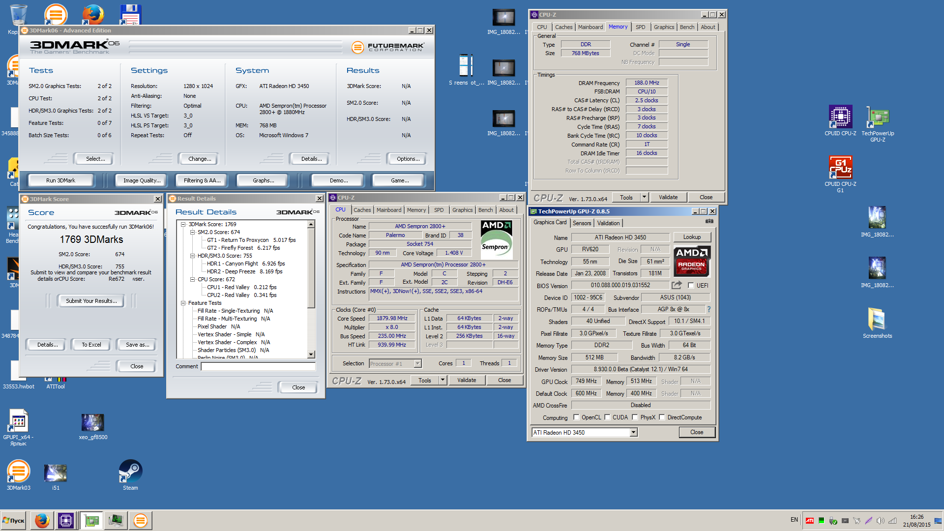Click the Show Desktop button at taskbar end
Viewport: 944px width, 531px height.
938,520
